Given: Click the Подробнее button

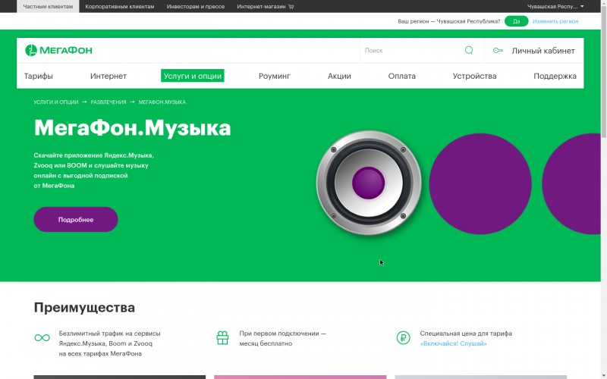Looking at the screenshot, I should [x=76, y=220].
